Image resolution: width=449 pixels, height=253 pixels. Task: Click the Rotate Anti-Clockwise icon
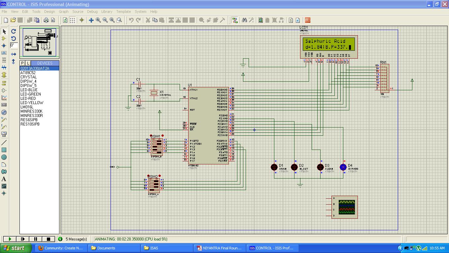(x=14, y=39)
